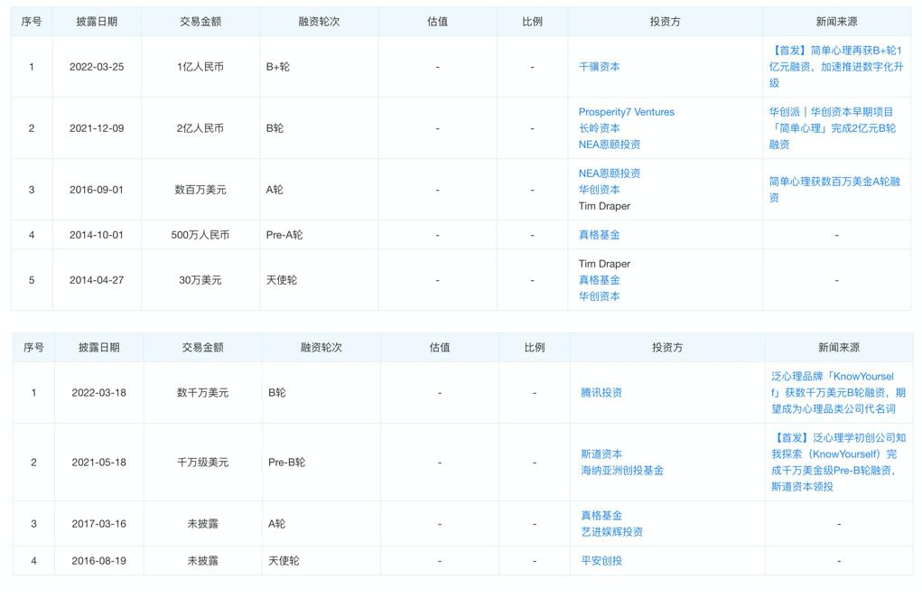Open the 海纳亚洲创投基金 link
Viewport: 922px width, 599px height.
[622, 470]
